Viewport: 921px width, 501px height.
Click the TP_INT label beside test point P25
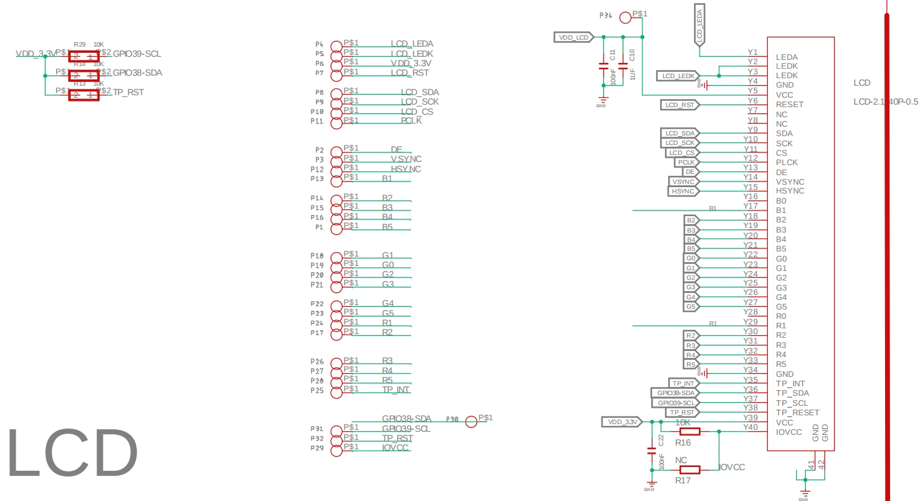pos(396,389)
